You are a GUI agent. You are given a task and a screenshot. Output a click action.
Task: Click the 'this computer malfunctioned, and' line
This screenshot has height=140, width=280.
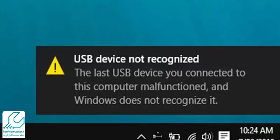151,87
